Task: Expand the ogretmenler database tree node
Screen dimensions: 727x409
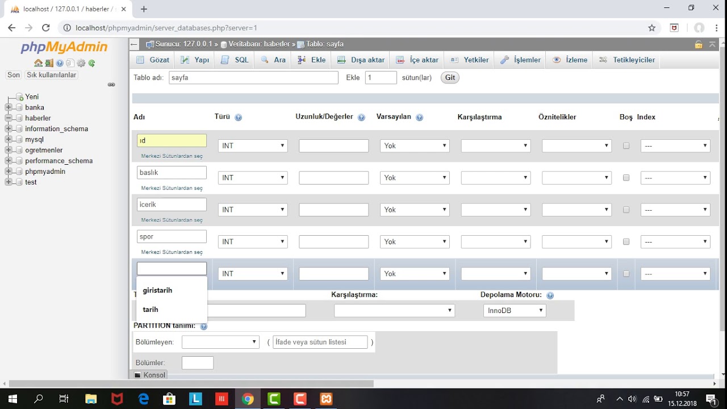Action: pos(9,150)
